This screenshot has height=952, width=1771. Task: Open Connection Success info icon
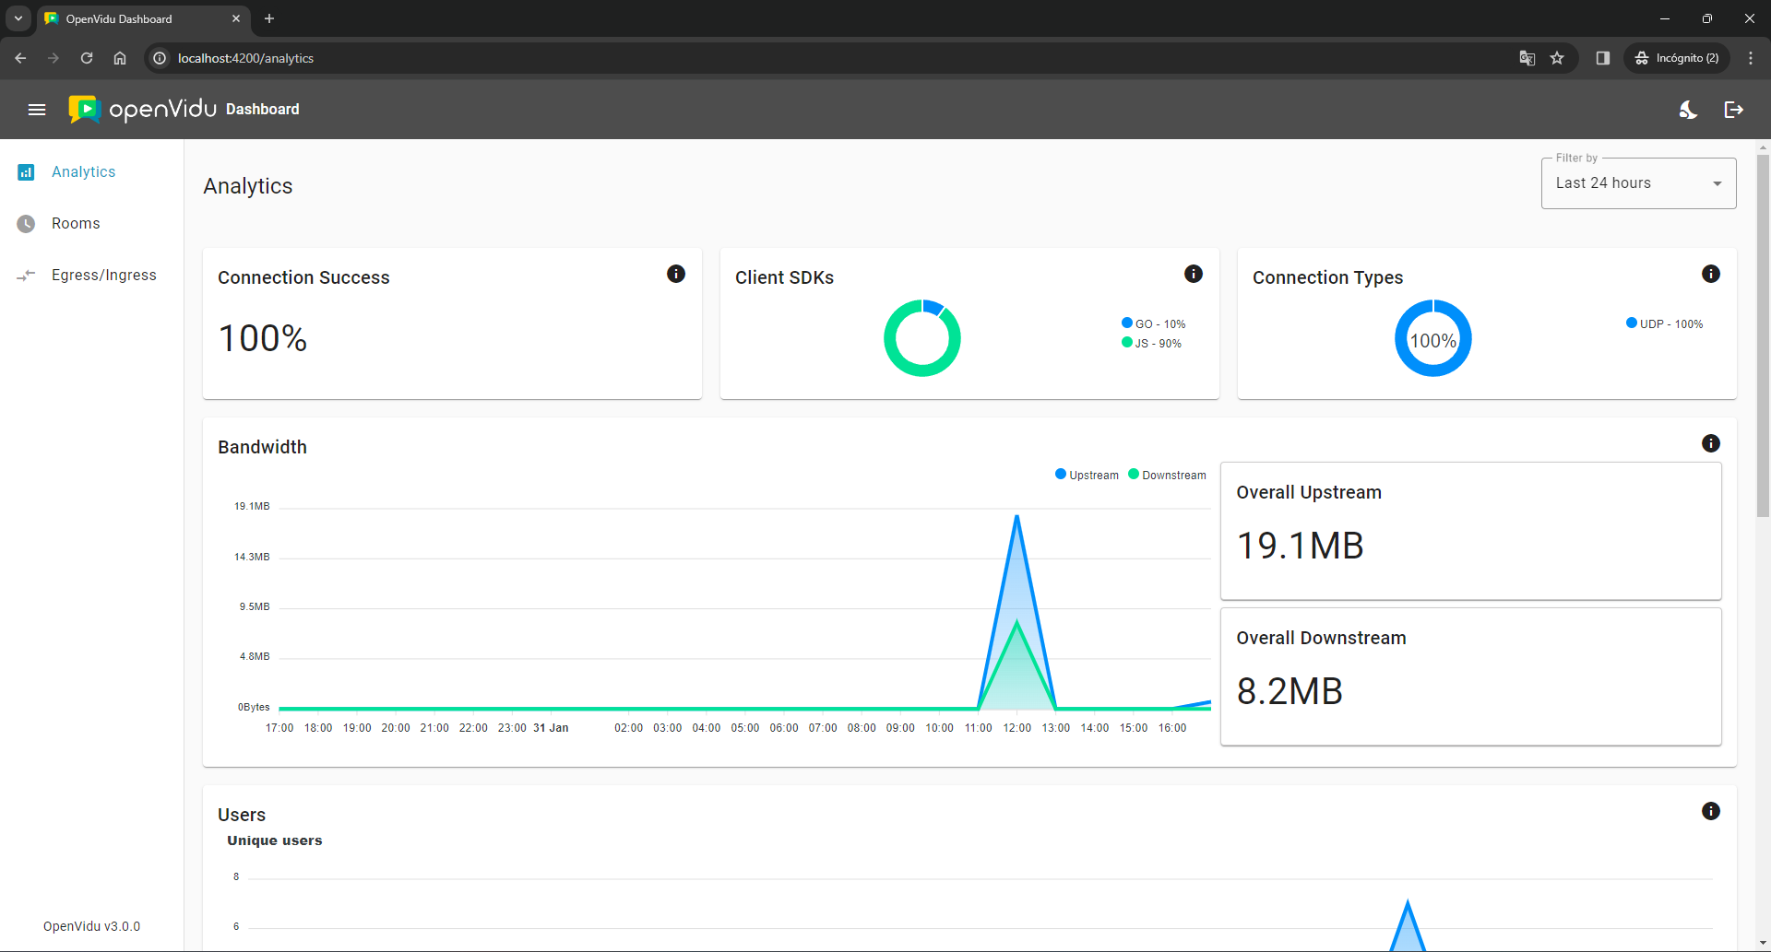[676, 274]
